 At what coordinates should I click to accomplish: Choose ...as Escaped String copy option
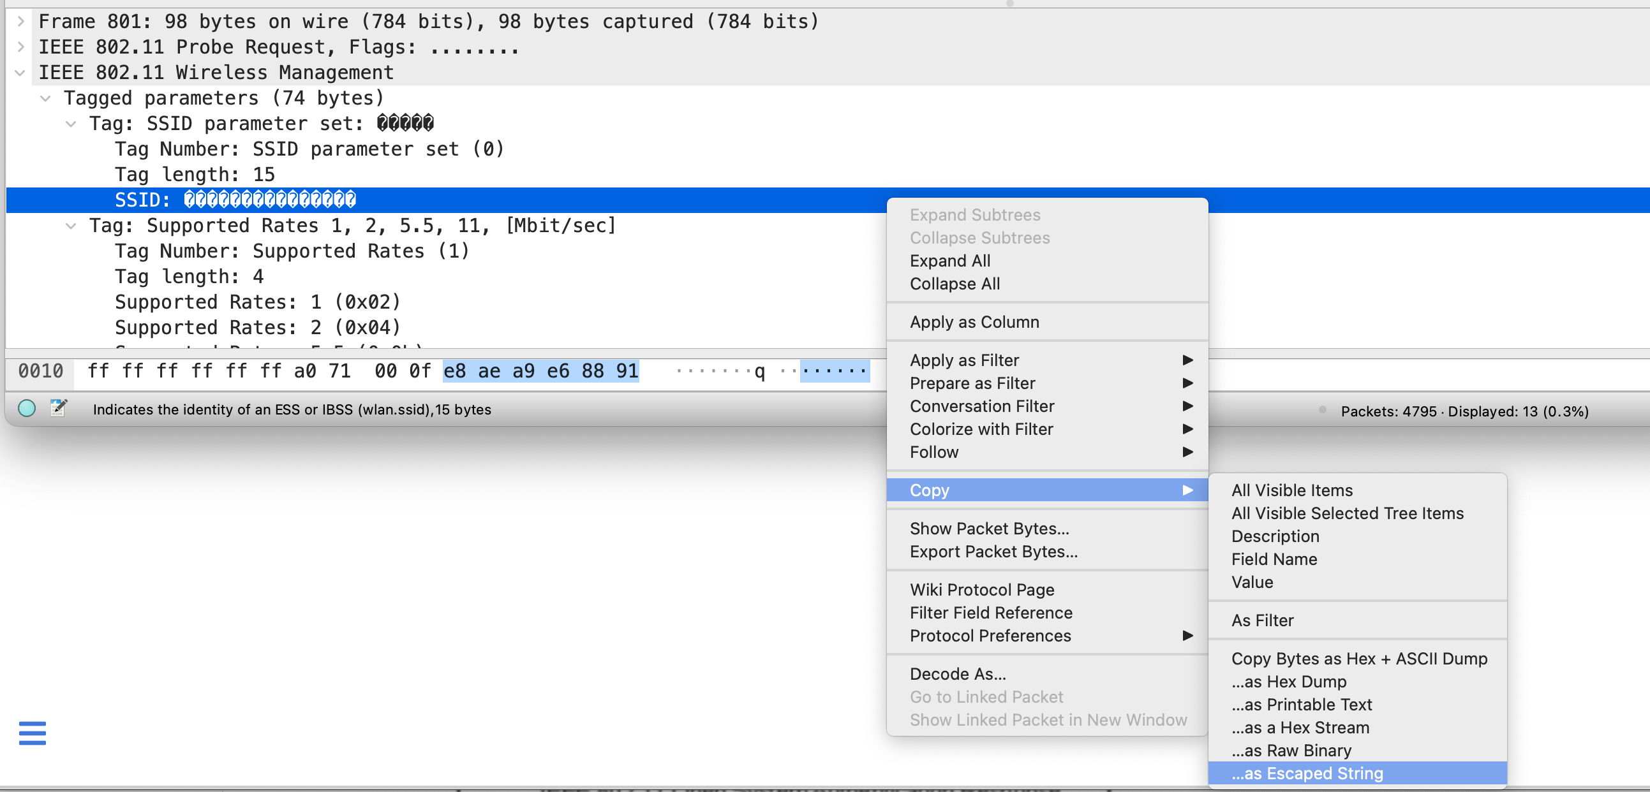tap(1307, 774)
